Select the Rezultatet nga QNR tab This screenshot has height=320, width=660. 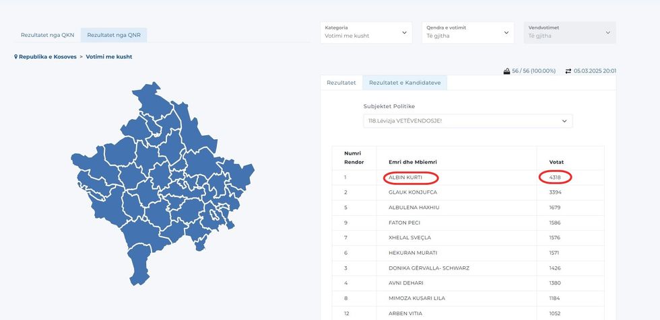pyautogui.click(x=114, y=35)
